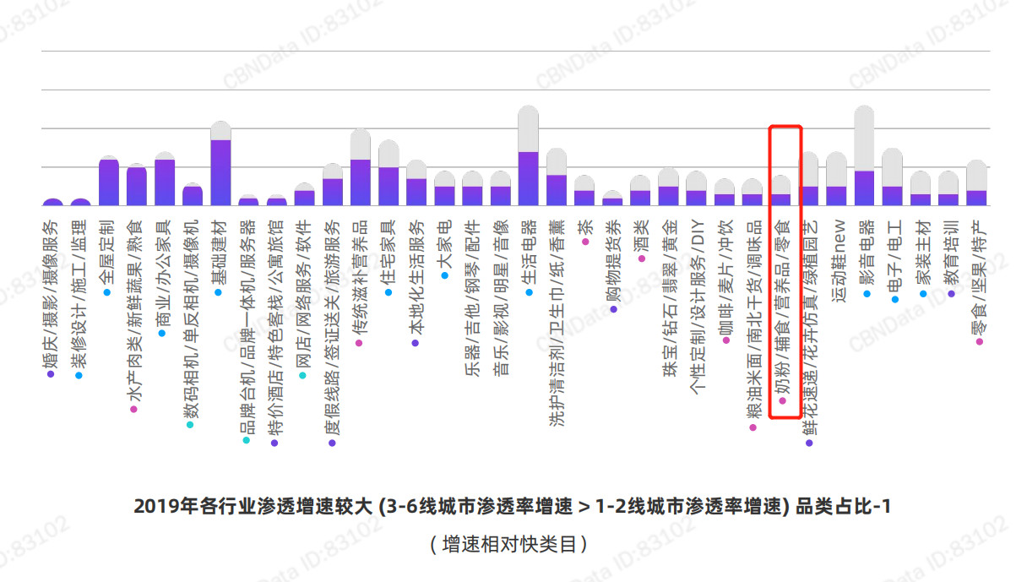The height and width of the screenshot is (582, 1027).
Task: Click the purple dot beside 购物提货券
Action: tap(613, 309)
